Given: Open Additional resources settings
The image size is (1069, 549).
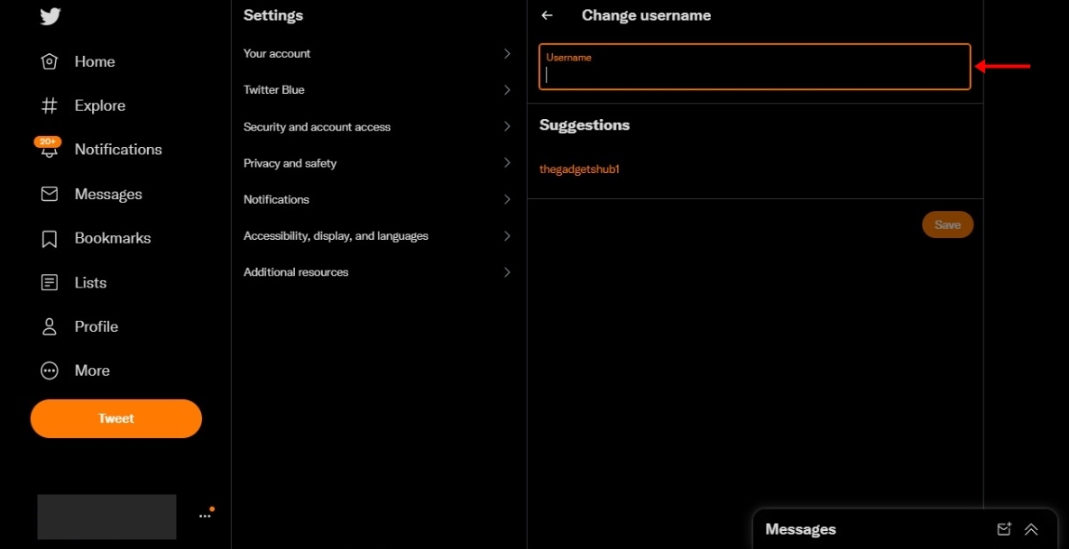Looking at the screenshot, I should pyautogui.click(x=379, y=271).
